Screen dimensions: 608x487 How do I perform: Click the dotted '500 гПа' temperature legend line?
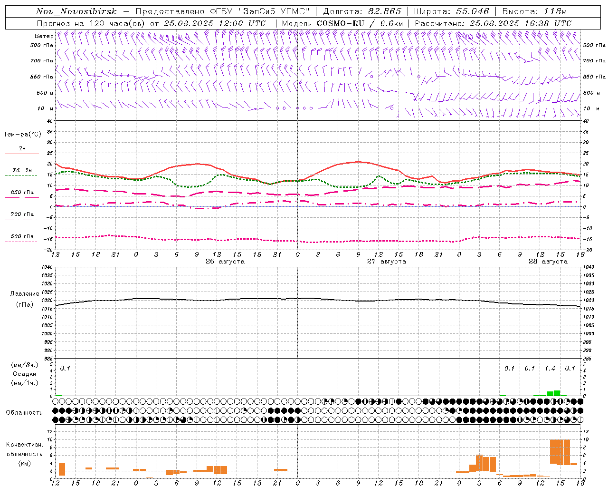[21, 242]
